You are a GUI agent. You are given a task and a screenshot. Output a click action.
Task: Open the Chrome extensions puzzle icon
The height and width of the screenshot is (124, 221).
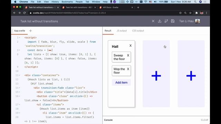click(x=196, y=13)
